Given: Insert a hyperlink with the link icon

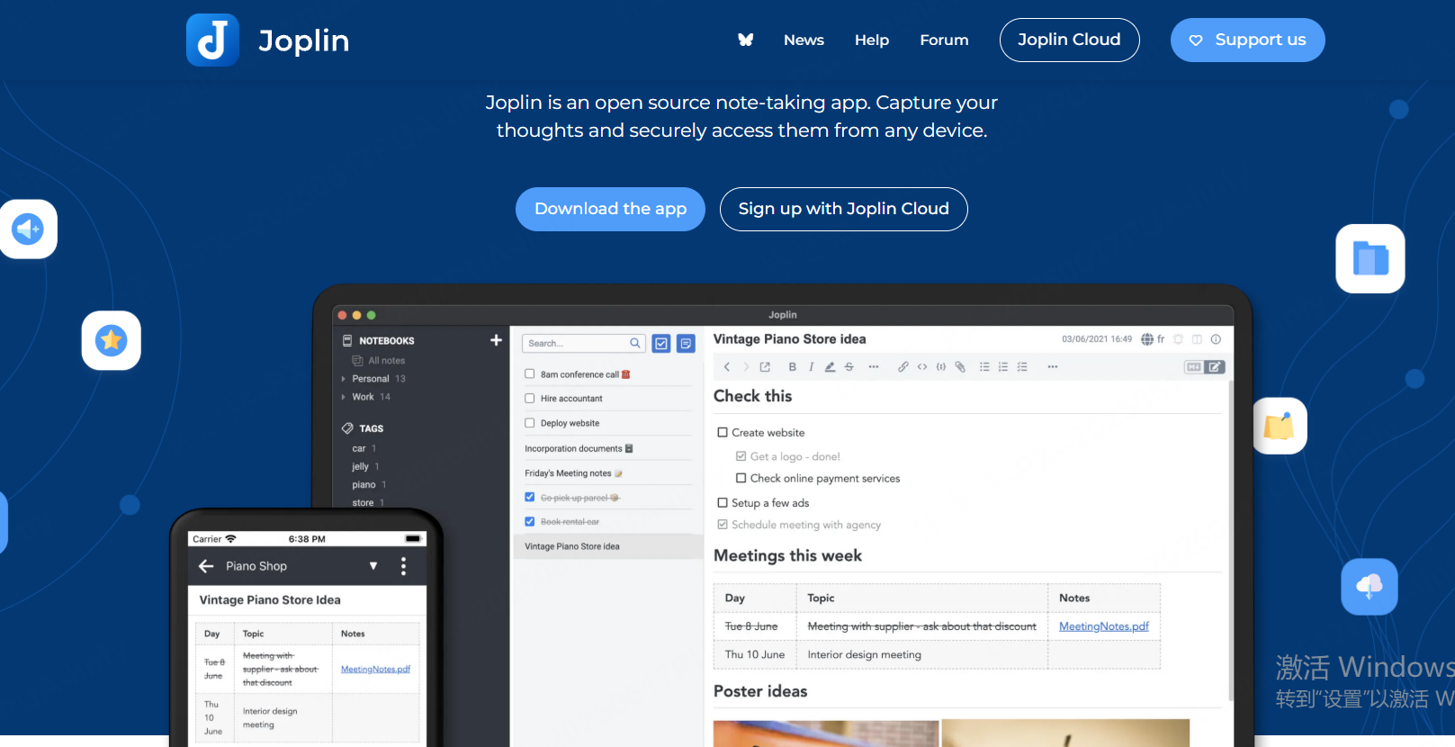Looking at the screenshot, I should pyautogui.click(x=903, y=366).
